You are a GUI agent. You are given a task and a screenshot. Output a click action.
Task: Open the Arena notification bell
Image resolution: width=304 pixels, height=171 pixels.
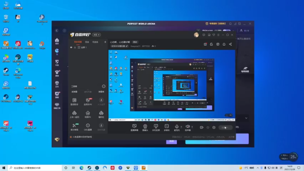[230, 24]
